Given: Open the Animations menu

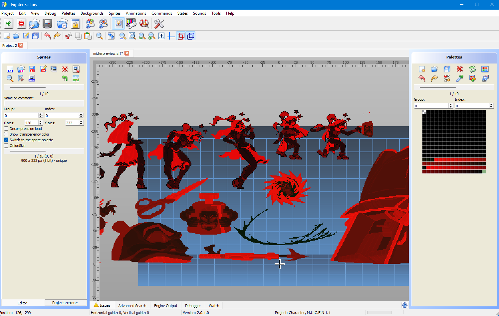Looking at the screenshot, I should pyautogui.click(x=136, y=13).
